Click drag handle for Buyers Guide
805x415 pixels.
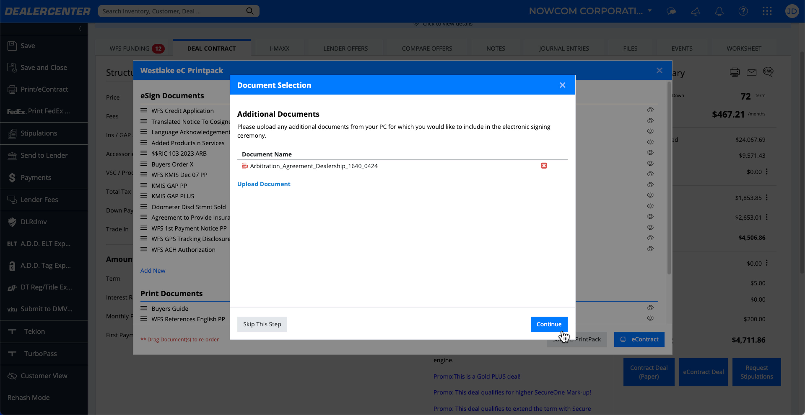(143, 308)
